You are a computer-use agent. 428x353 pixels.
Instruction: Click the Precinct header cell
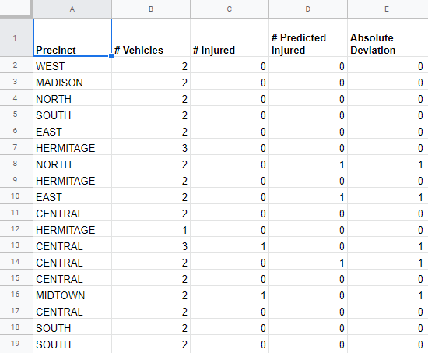click(x=72, y=37)
